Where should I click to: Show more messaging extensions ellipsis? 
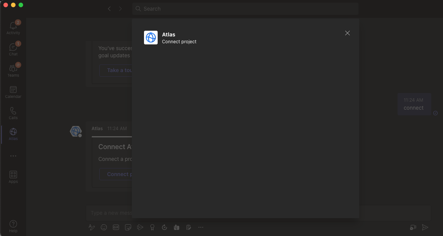click(200, 227)
